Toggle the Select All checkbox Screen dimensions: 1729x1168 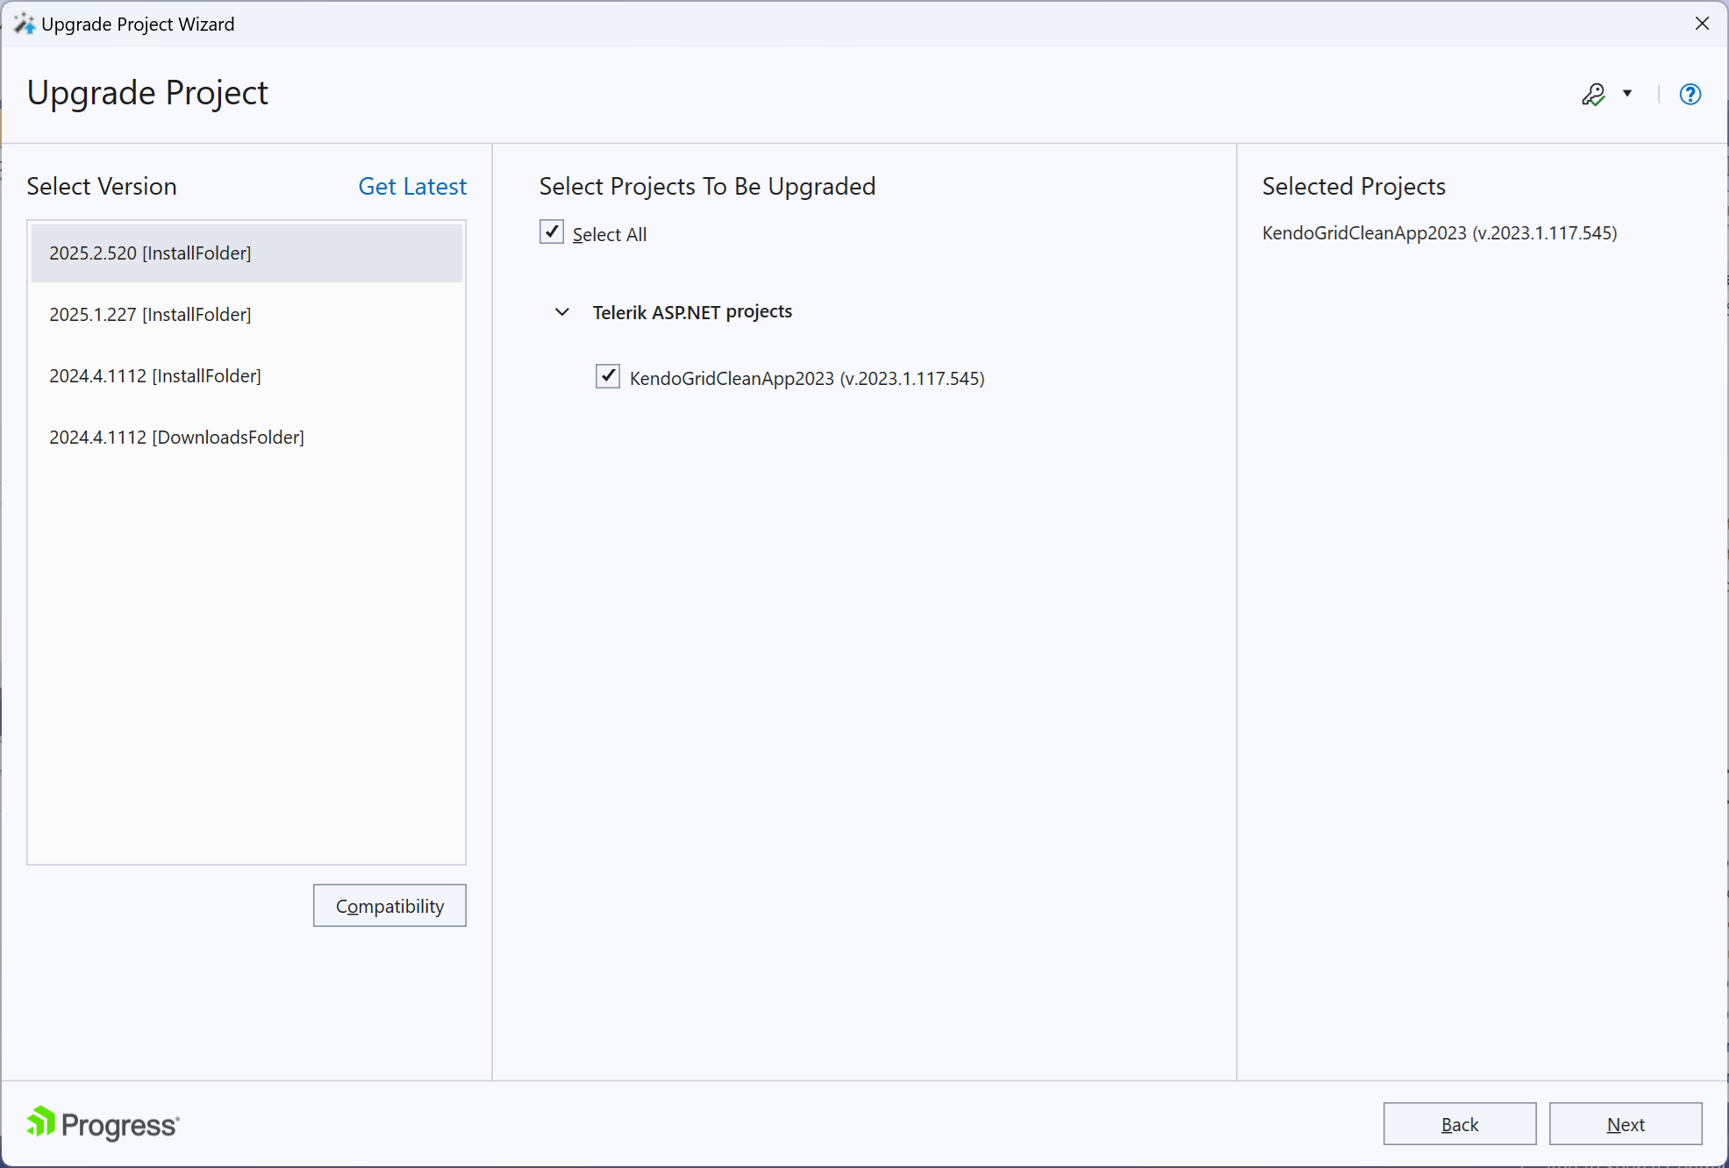click(x=552, y=232)
